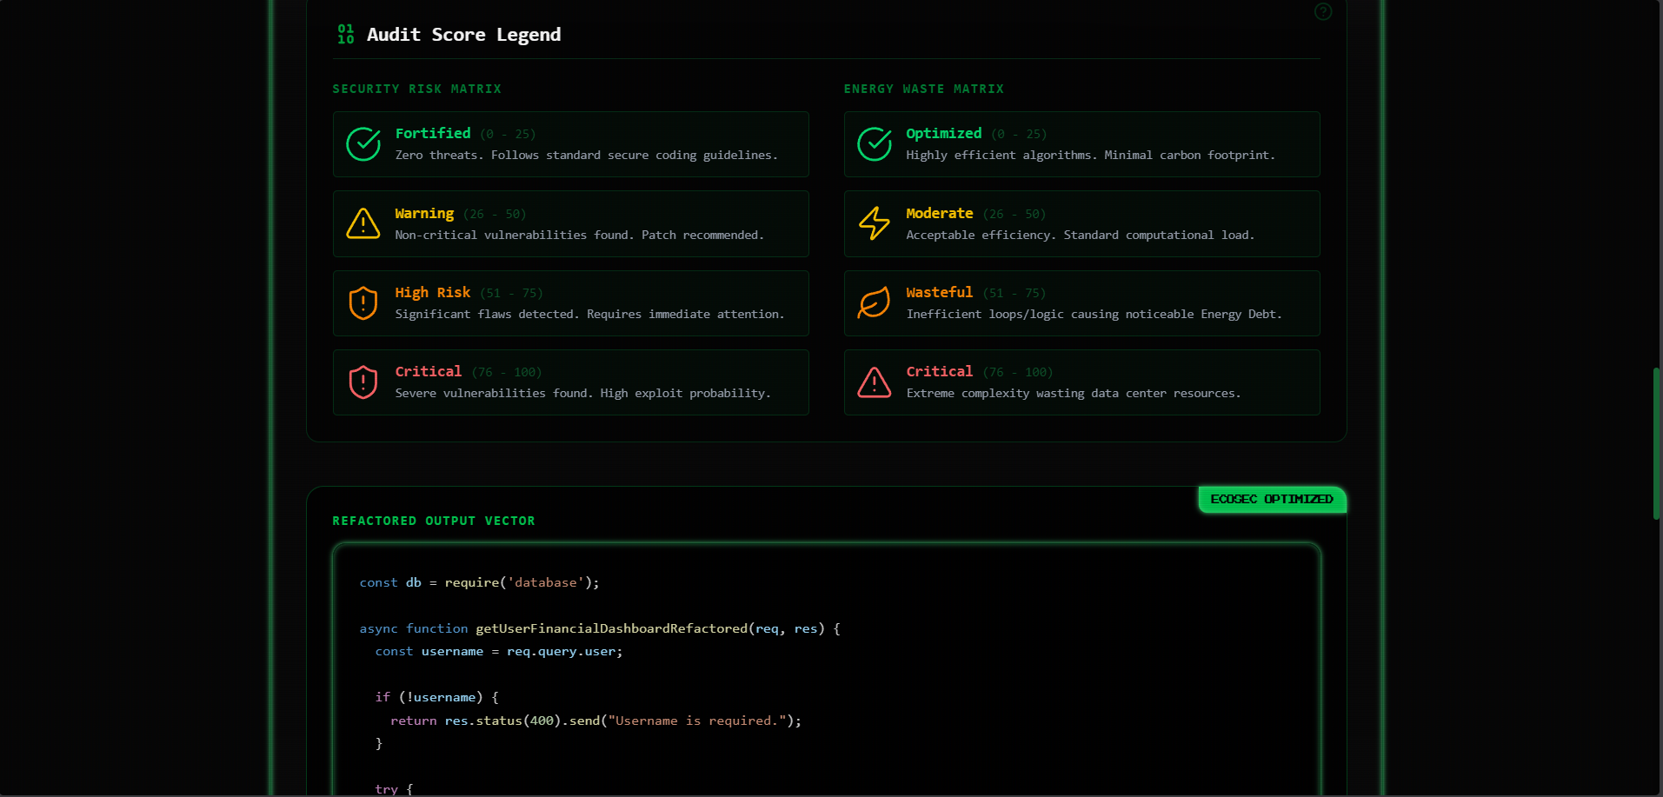The image size is (1663, 797).
Task: Click the binary icon beside Audit Score Legend
Action: [346, 34]
